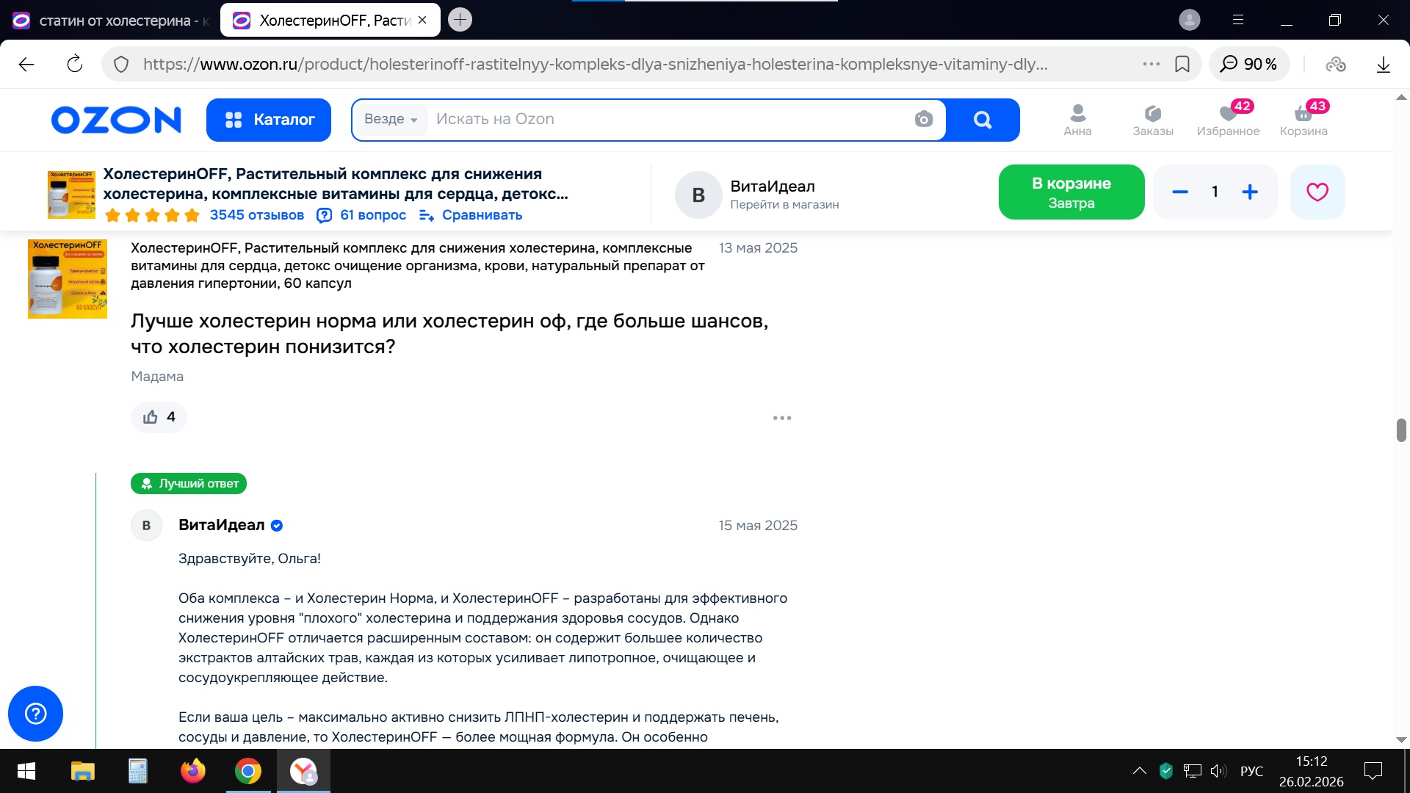This screenshot has height=793, width=1410.
Task: Increase quantity with the plus button
Action: (1250, 192)
